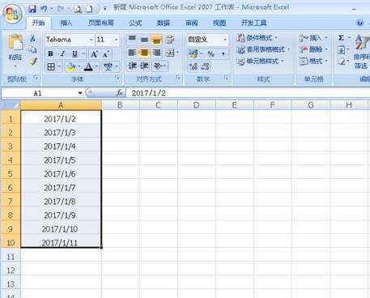Align cell text left
The height and width of the screenshot is (298, 370).
click(x=132, y=53)
